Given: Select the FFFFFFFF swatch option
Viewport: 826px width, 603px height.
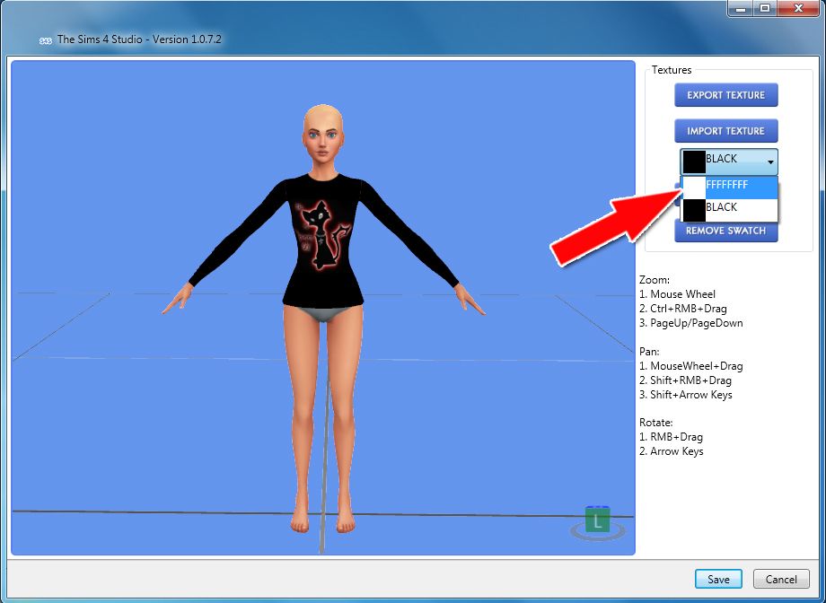Looking at the screenshot, I should click(730, 188).
